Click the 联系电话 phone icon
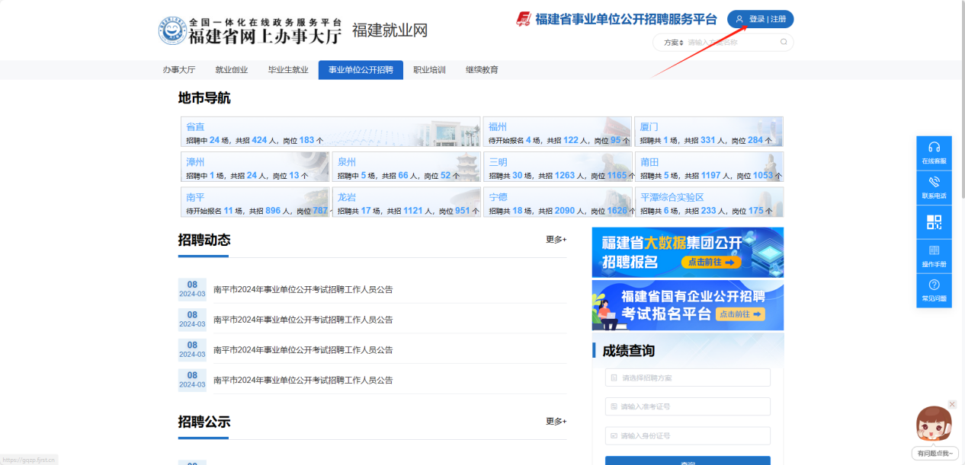This screenshot has height=465, width=965. pos(934,186)
